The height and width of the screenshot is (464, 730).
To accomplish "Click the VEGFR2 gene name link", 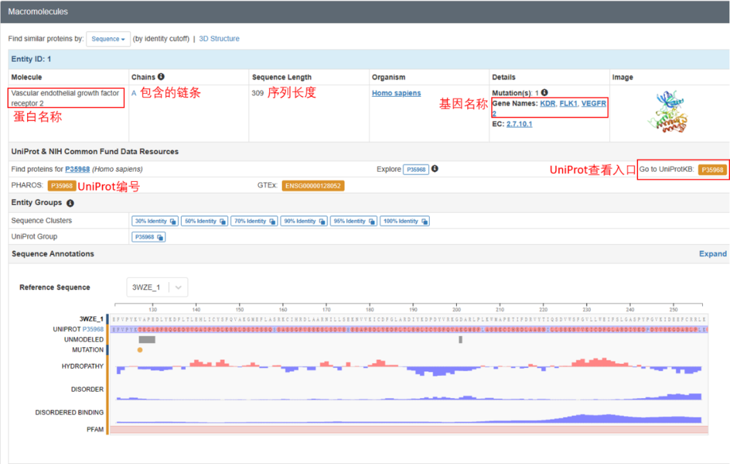I will (593, 103).
